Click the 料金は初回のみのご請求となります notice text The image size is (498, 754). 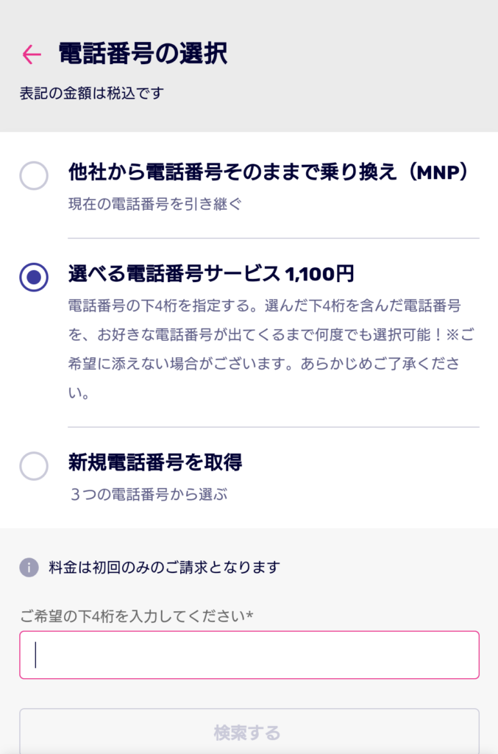click(164, 567)
